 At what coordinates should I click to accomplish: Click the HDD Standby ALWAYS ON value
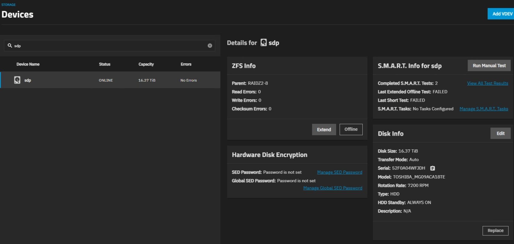[x=419, y=203]
